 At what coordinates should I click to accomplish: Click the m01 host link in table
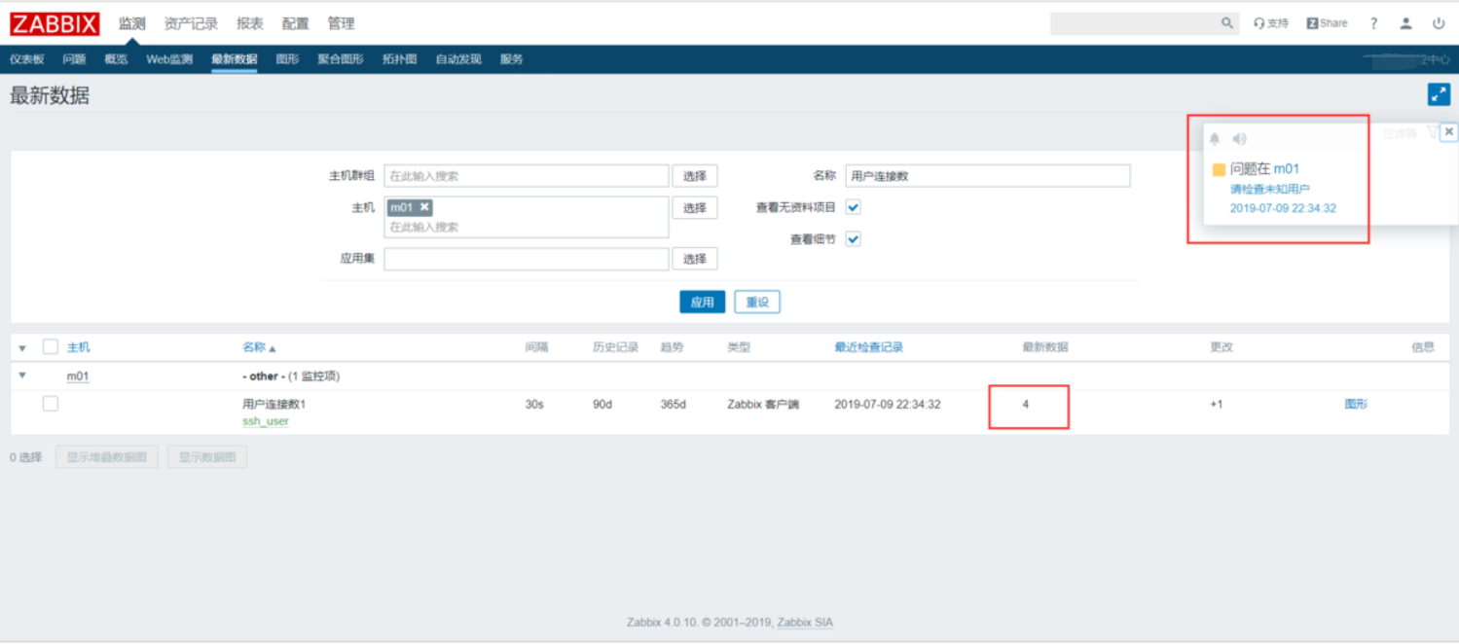pyautogui.click(x=78, y=376)
